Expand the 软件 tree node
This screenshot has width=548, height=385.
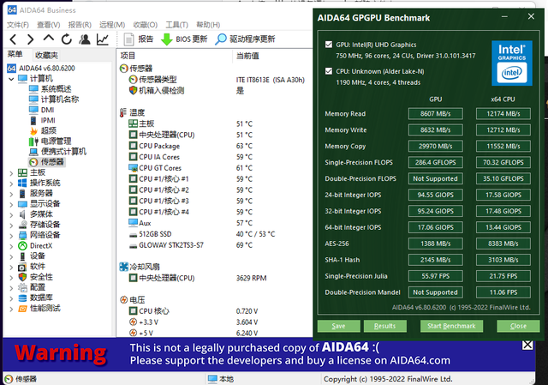(11, 267)
